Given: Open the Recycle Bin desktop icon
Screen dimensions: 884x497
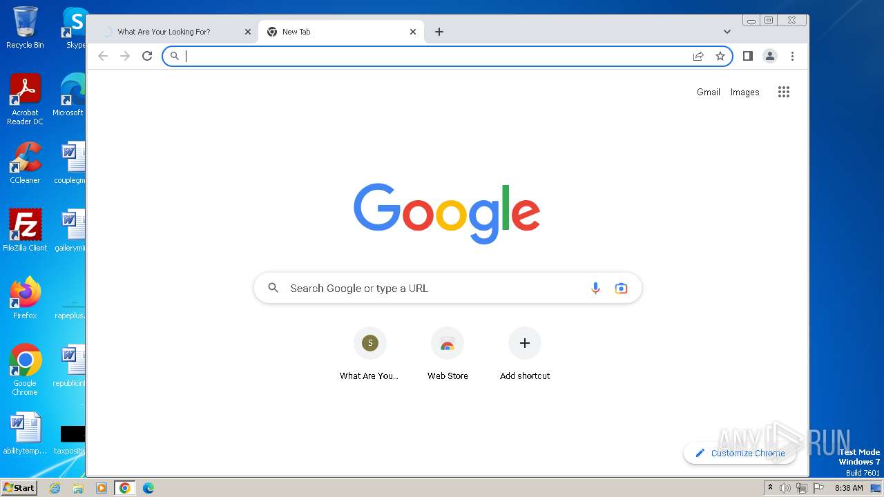Looking at the screenshot, I should (x=25, y=28).
